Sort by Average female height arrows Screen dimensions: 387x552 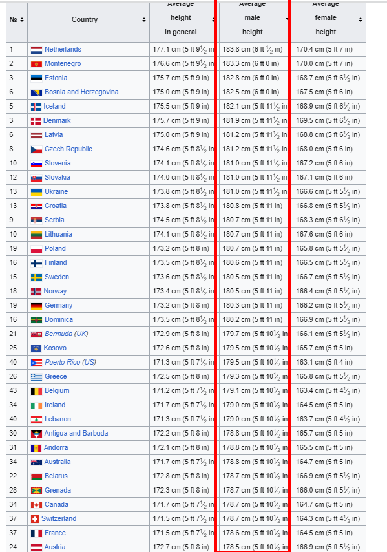361,19
